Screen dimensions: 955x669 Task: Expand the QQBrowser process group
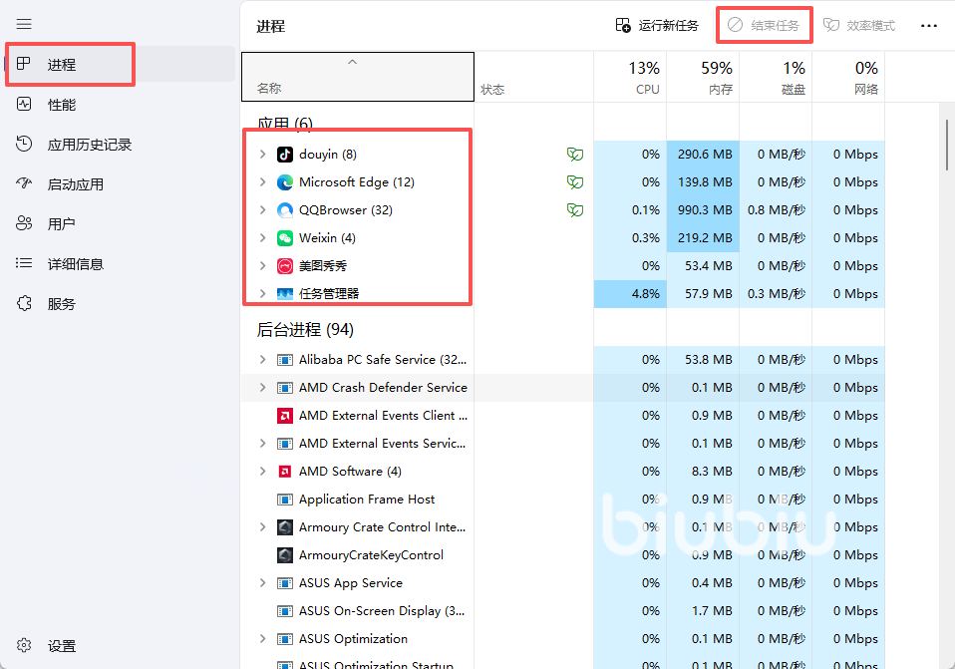[262, 210]
